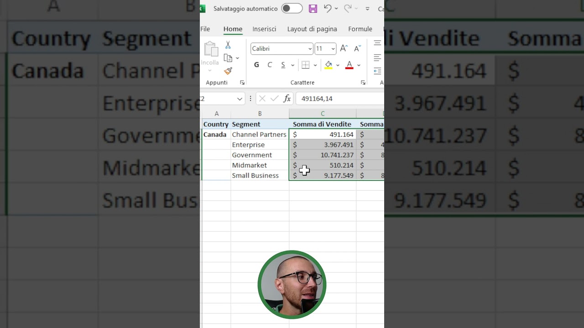
Task: Open the font color palette arrow
Action: point(359,65)
